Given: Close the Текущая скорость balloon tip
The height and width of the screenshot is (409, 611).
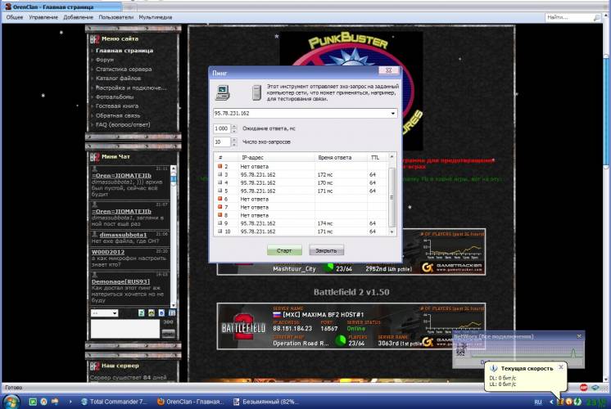Looking at the screenshot, I should click(x=561, y=367).
